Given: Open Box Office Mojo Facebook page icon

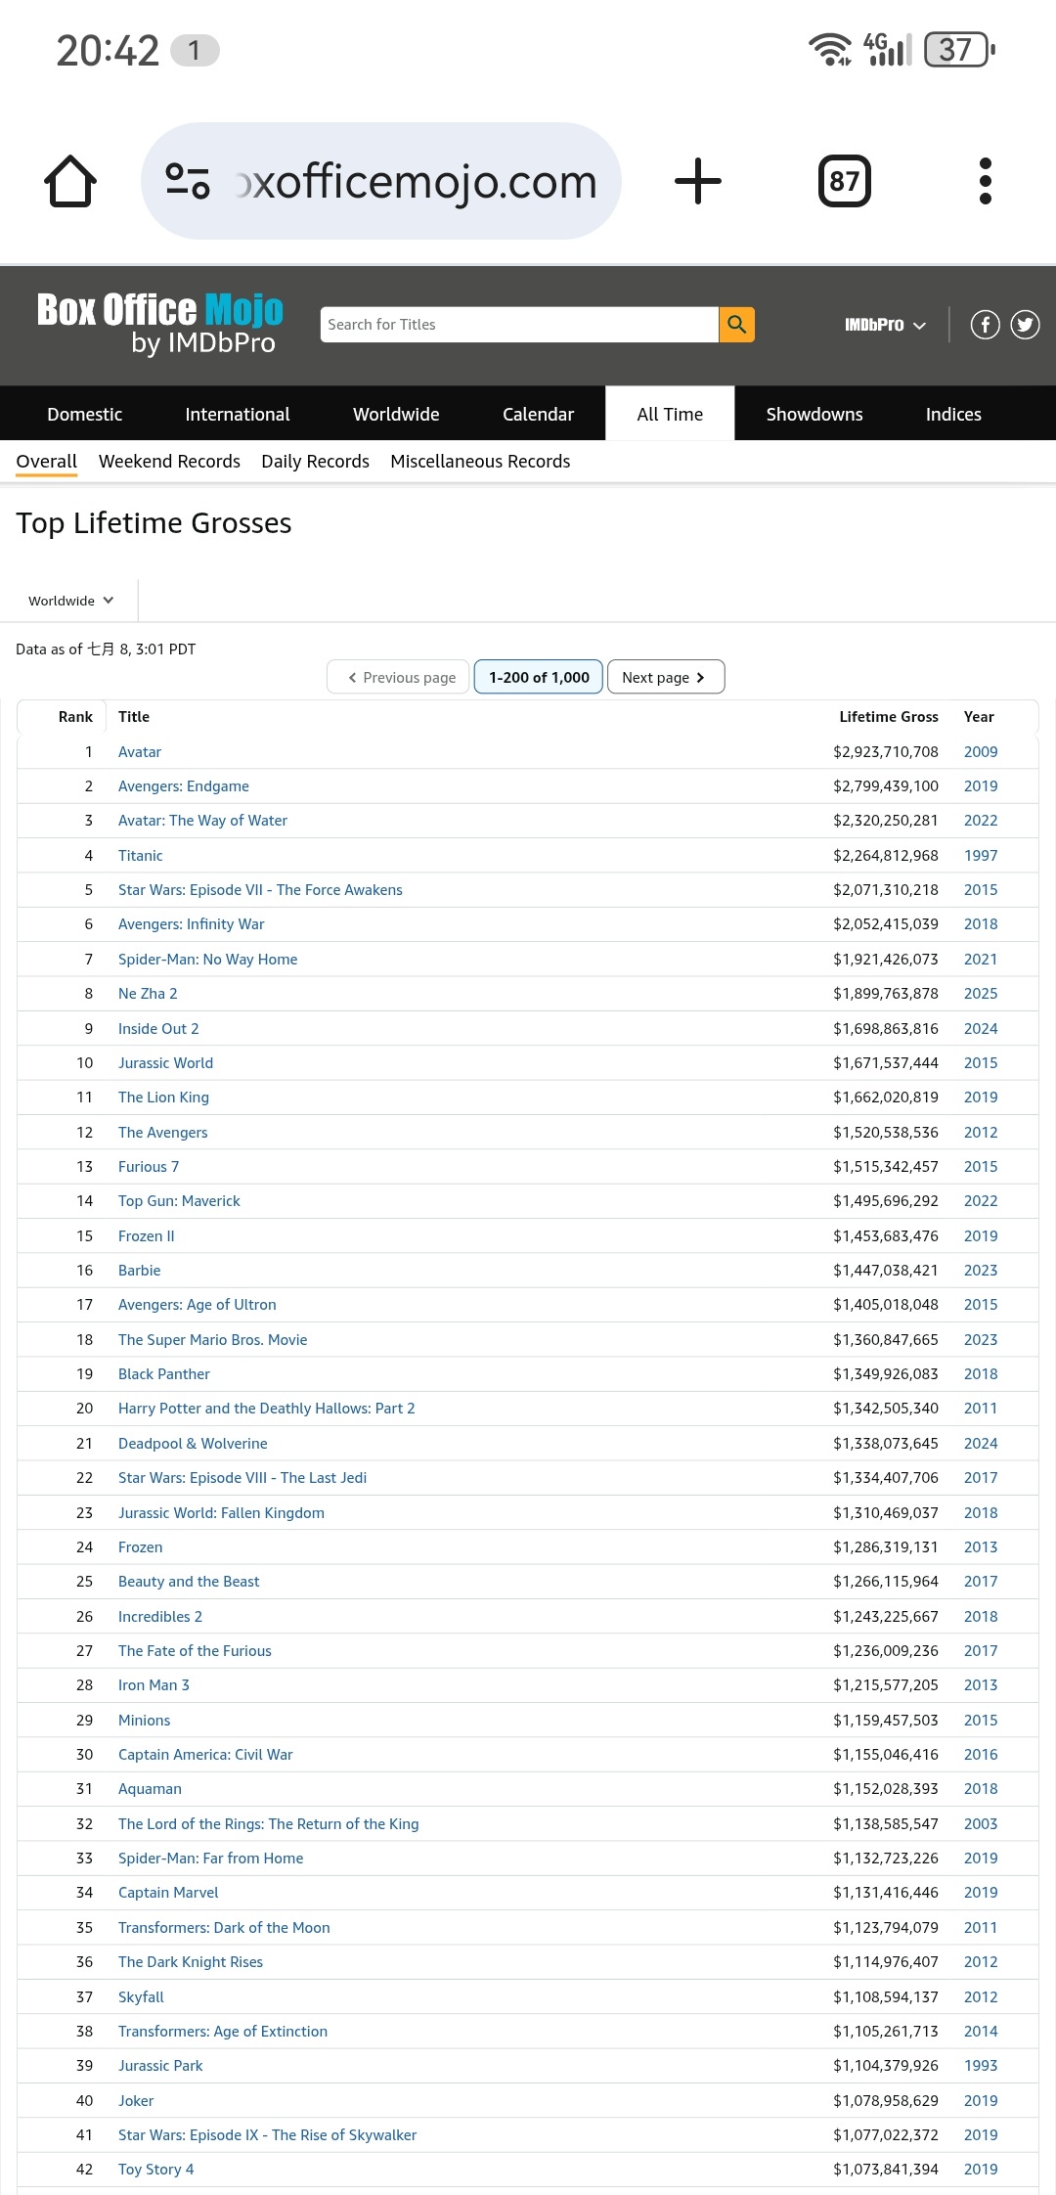Looking at the screenshot, I should tap(985, 325).
